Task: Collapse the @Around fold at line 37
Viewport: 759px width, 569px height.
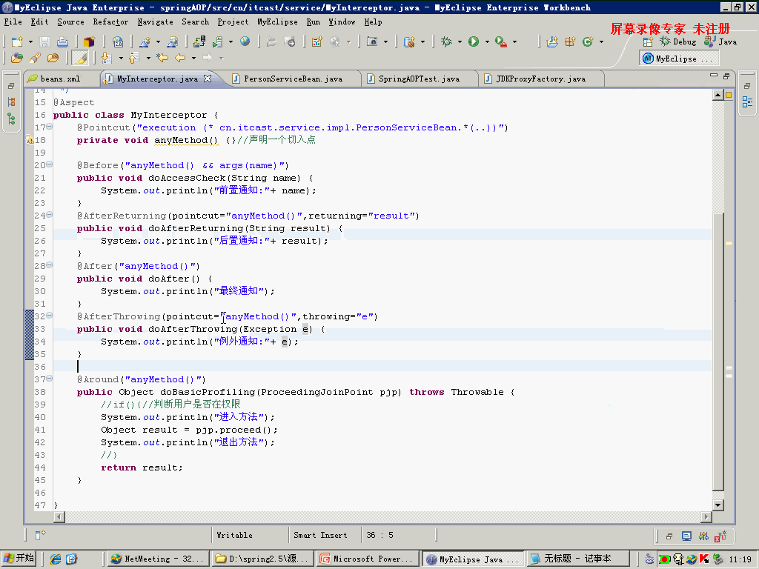Action: [50, 379]
